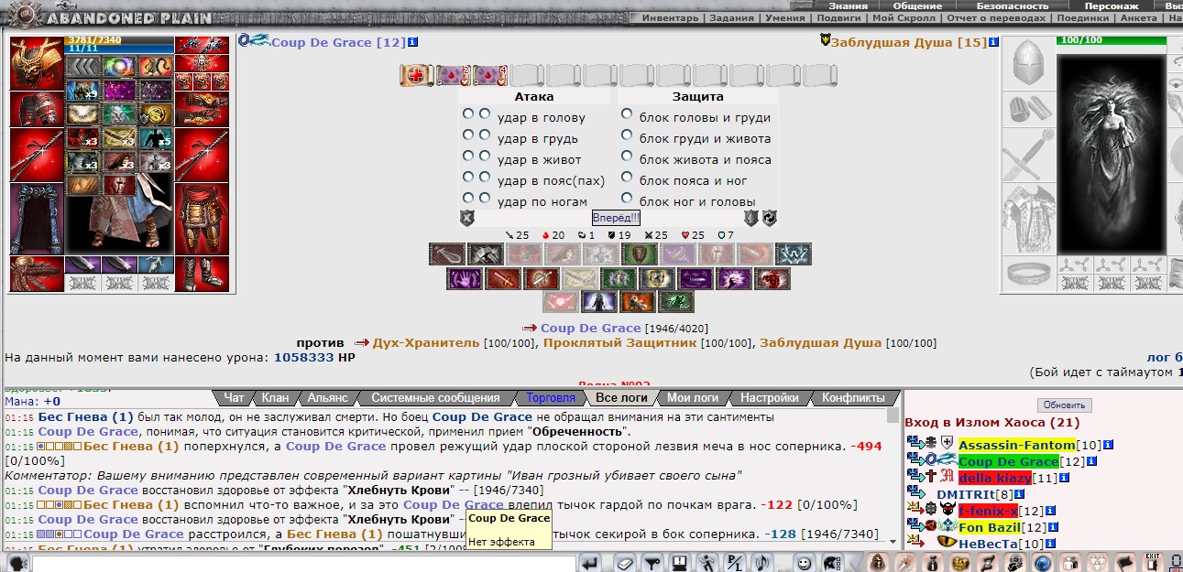Activate the green shield skill icon
Screen dimensions: 1183x572
(x=639, y=254)
